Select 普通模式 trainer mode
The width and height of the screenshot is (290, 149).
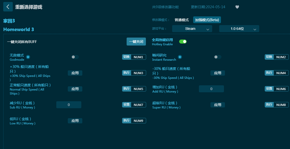tap(182, 20)
